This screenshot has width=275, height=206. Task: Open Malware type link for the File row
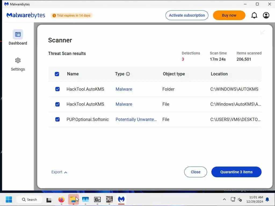(124, 104)
